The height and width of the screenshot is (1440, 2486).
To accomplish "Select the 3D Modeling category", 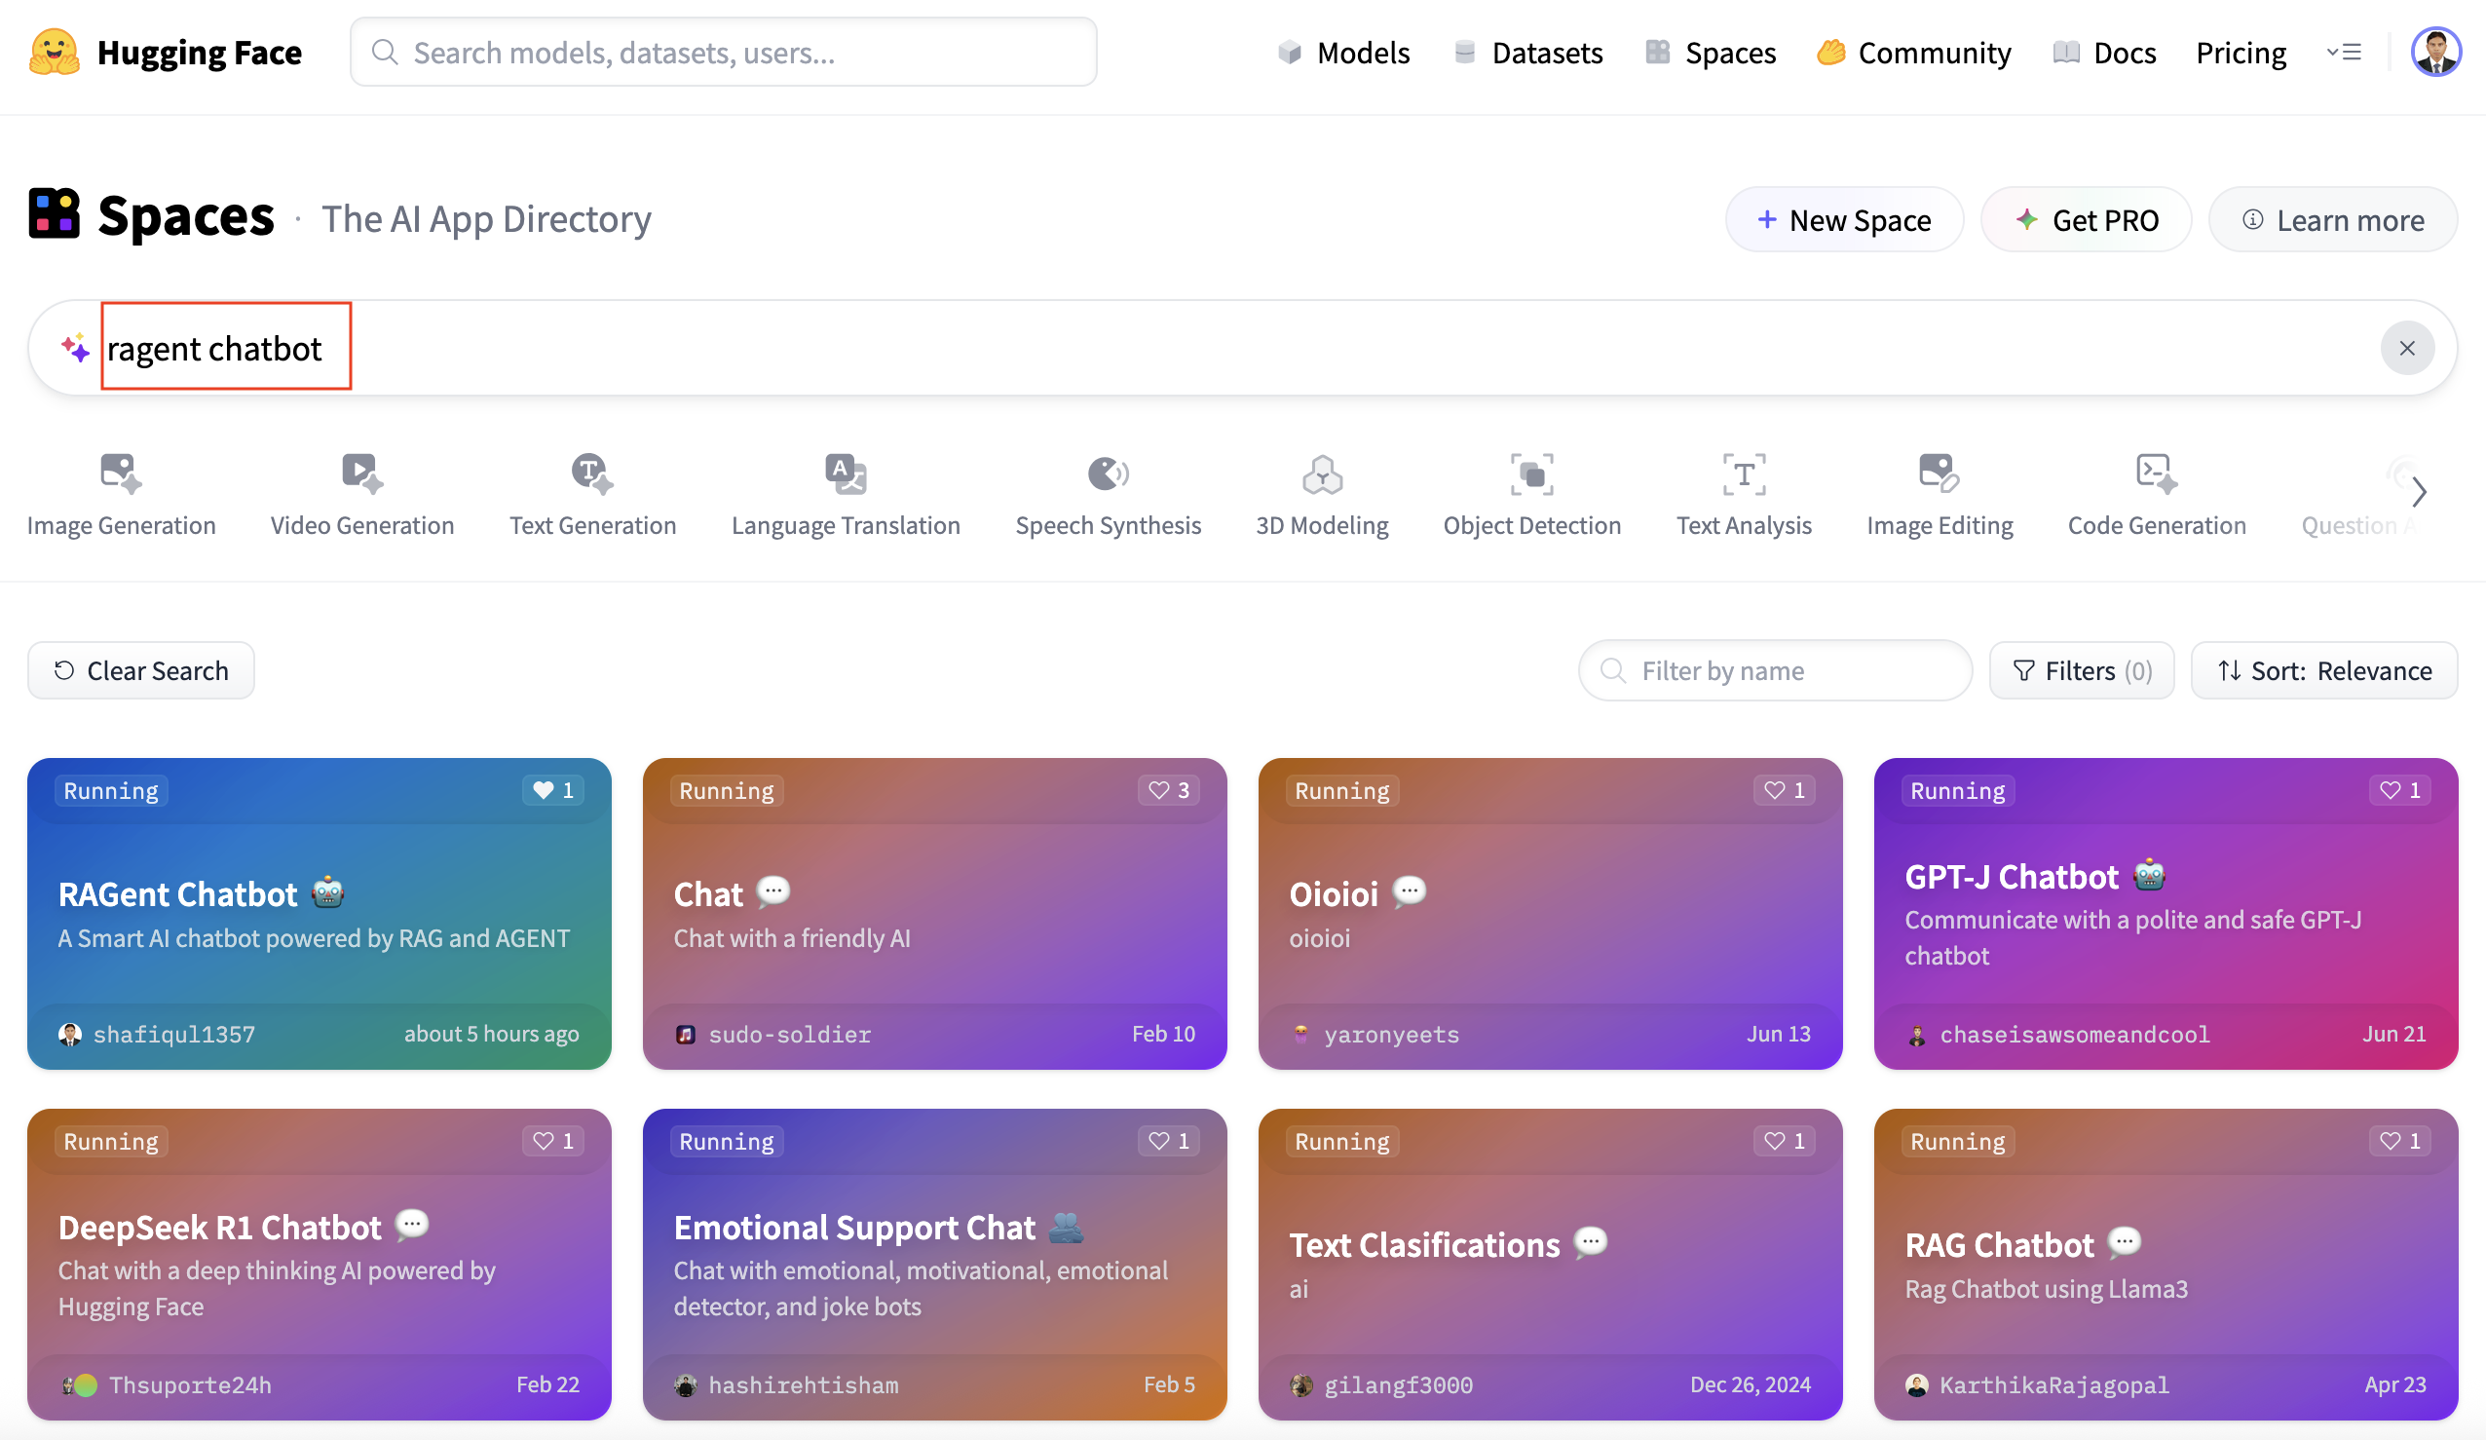I will [1322, 495].
